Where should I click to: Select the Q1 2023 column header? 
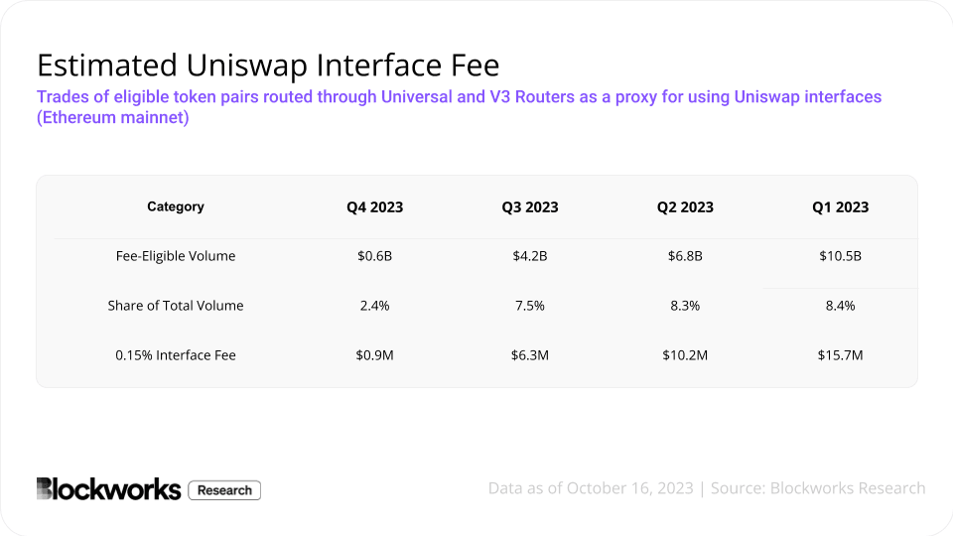click(841, 207)
